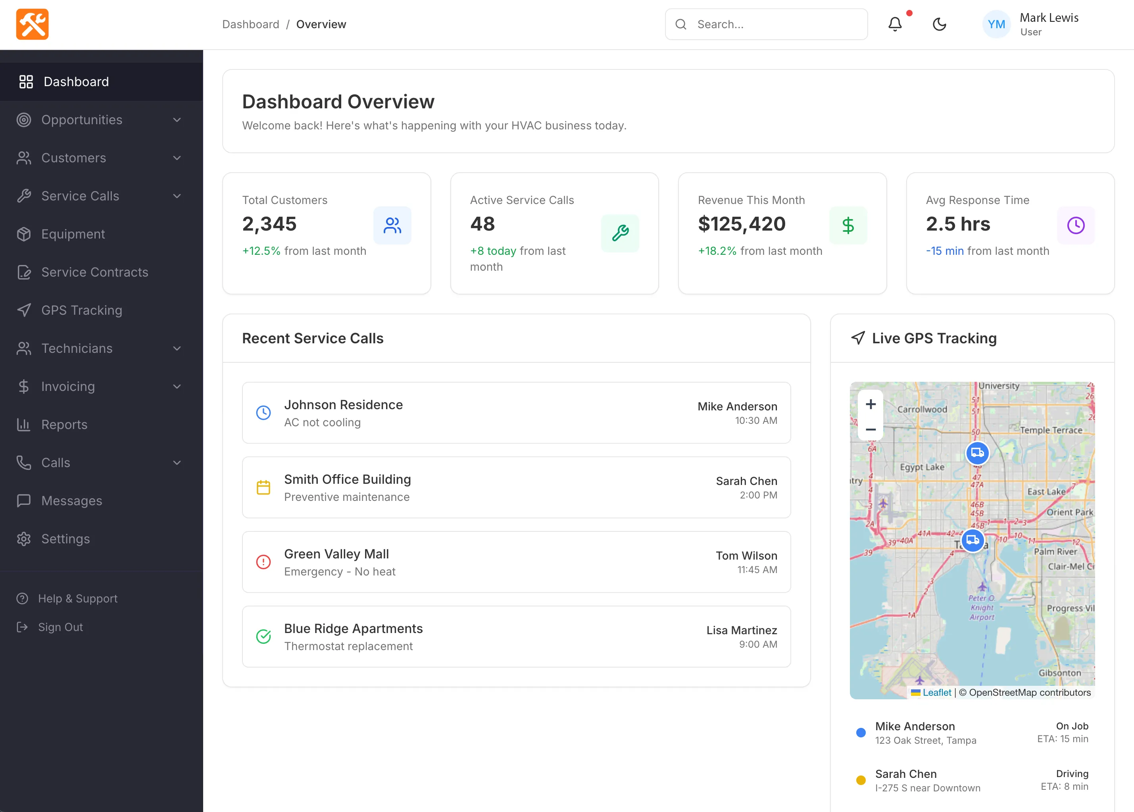
Task: Zoom in on the GPS map with plus button
Action: (870, 404)
